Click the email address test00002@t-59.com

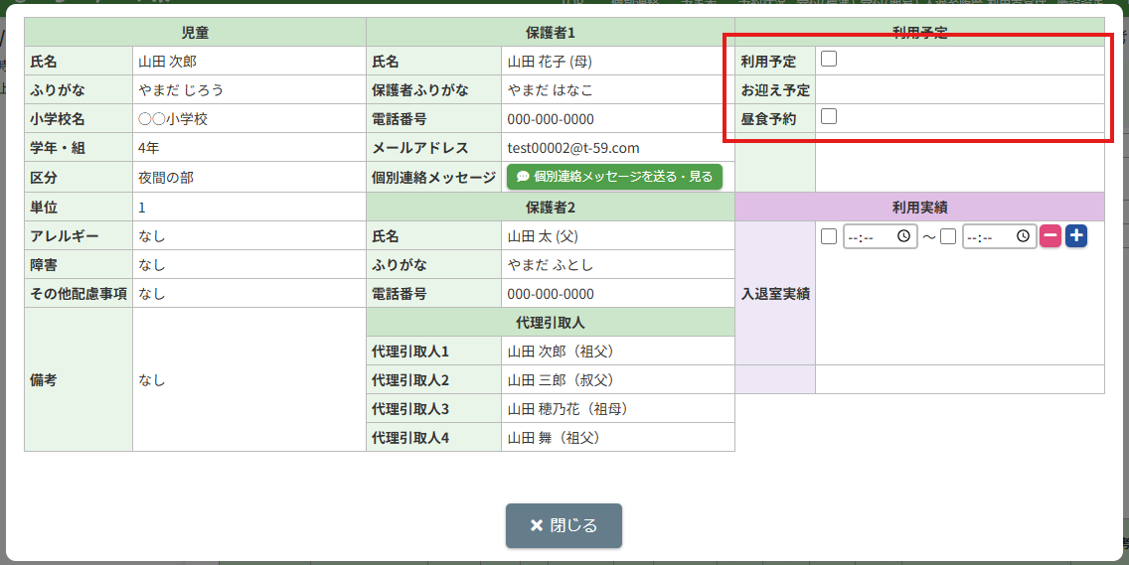coord(573,148)
